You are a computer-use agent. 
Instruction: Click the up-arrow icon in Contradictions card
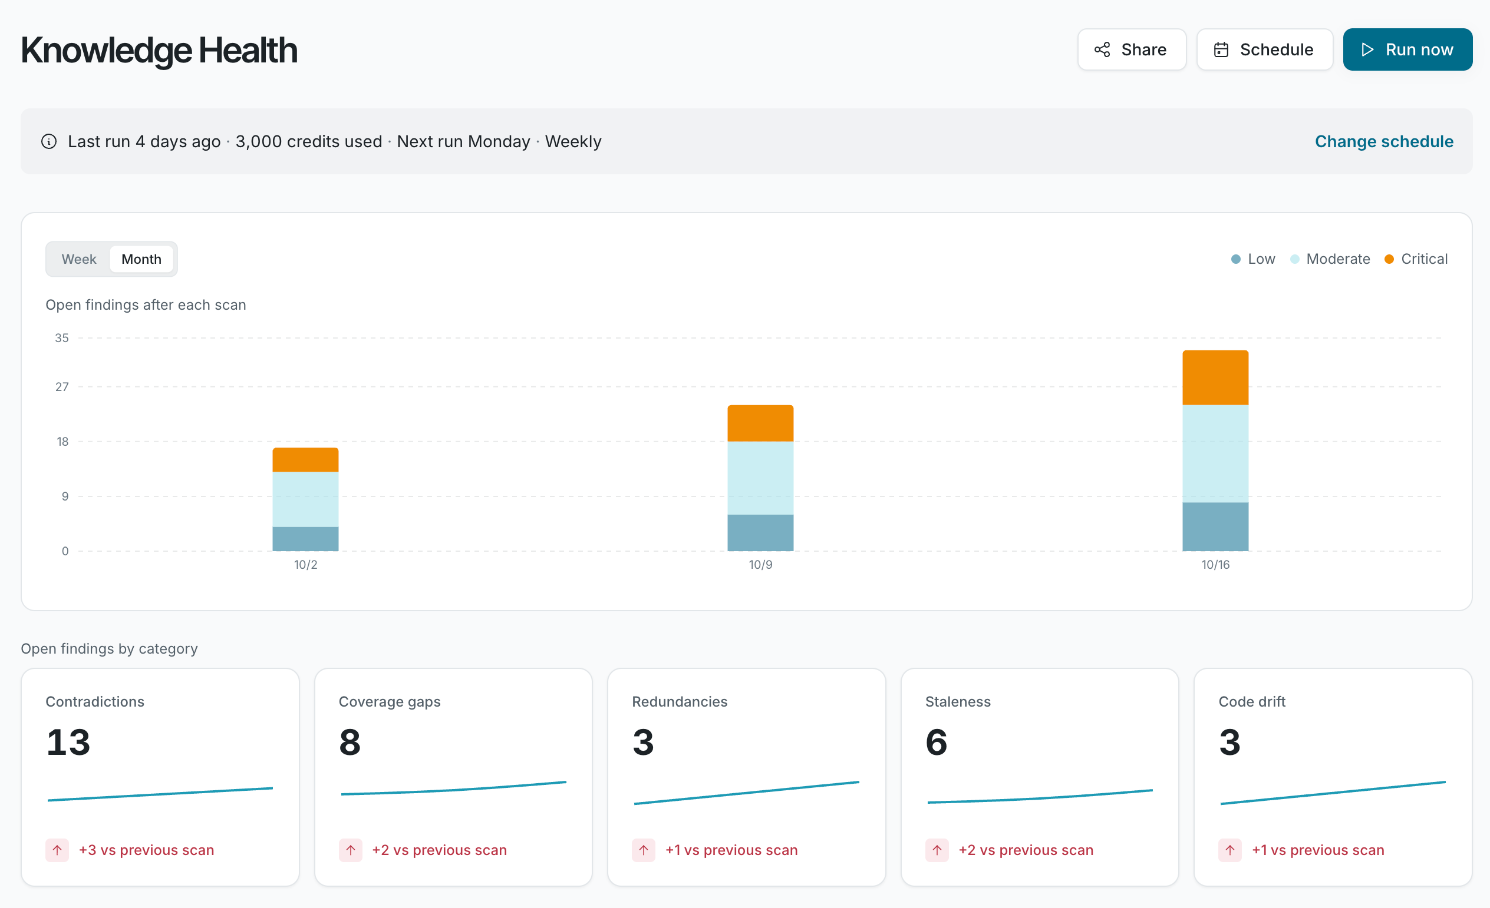[x=57, y=850]
